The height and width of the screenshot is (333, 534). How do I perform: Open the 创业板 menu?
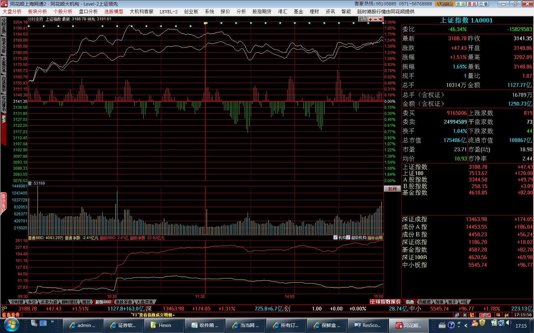(191, 11)
